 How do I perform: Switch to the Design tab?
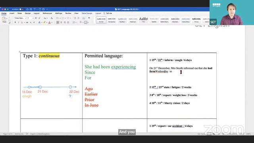(28, 13)
